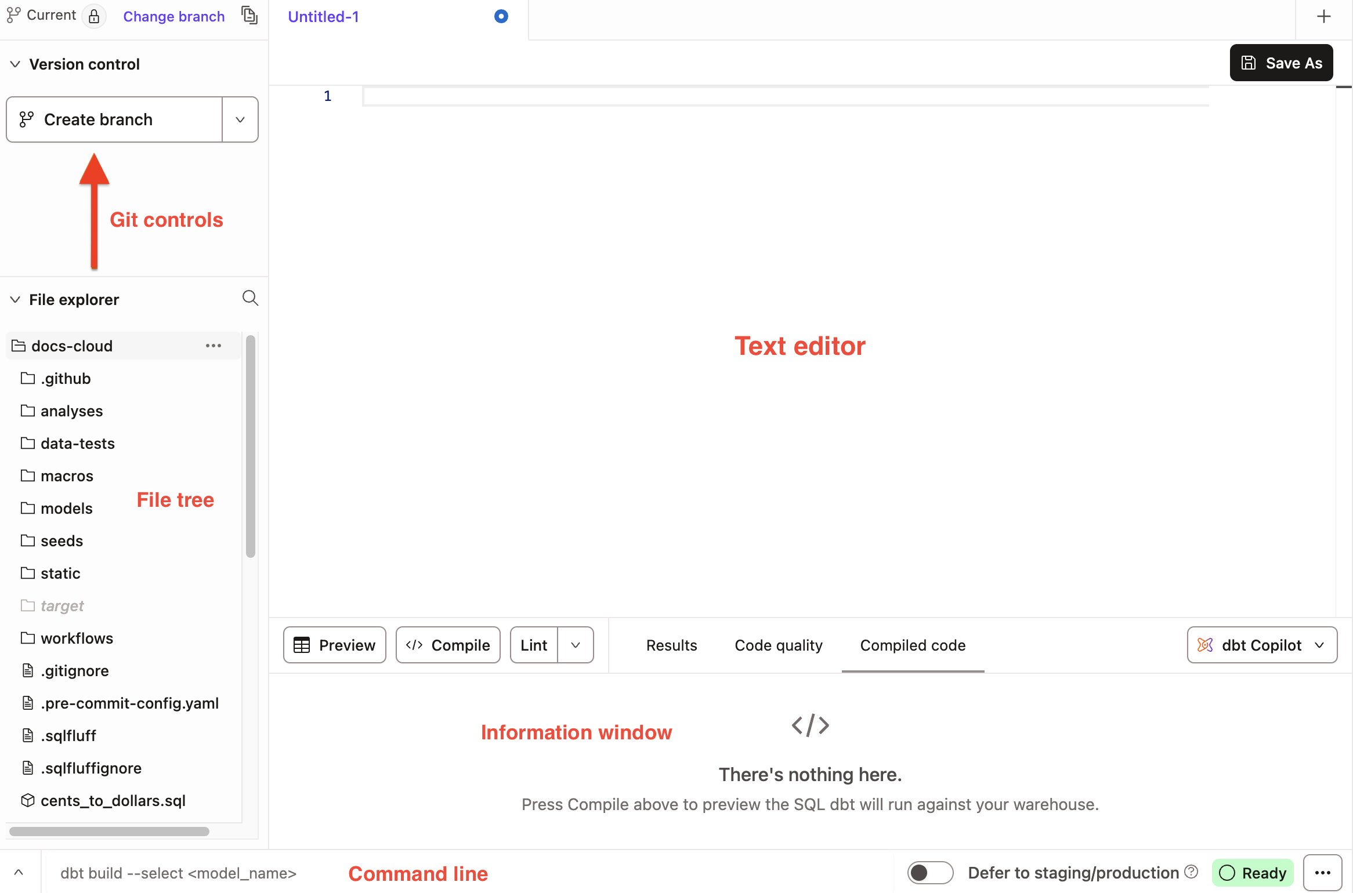Open a new editor tab
The width and height of the screenshot is (1353, 893).
point(1323,16)
